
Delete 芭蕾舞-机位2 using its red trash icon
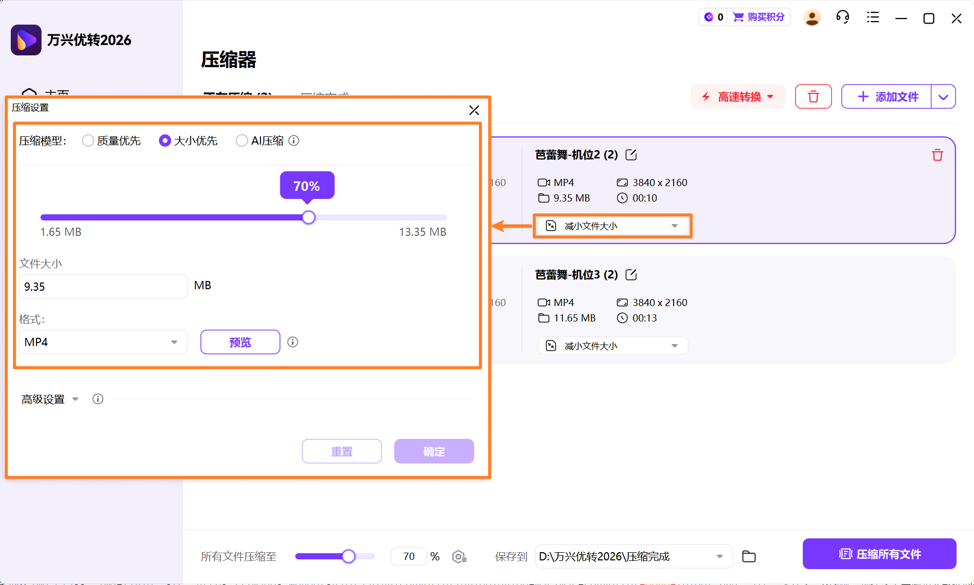[938, 155]
